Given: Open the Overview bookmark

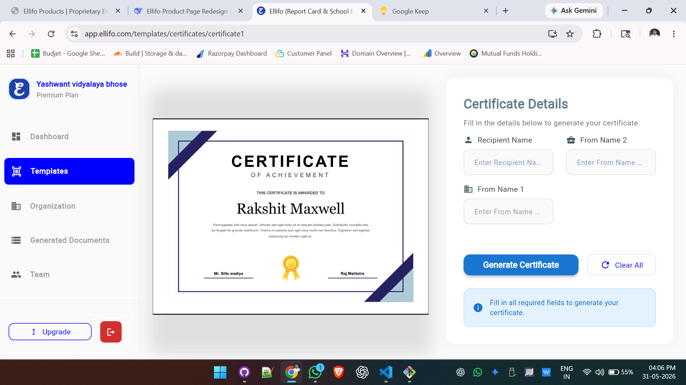Looking at the screenshot, I should (x=442, y=53).
